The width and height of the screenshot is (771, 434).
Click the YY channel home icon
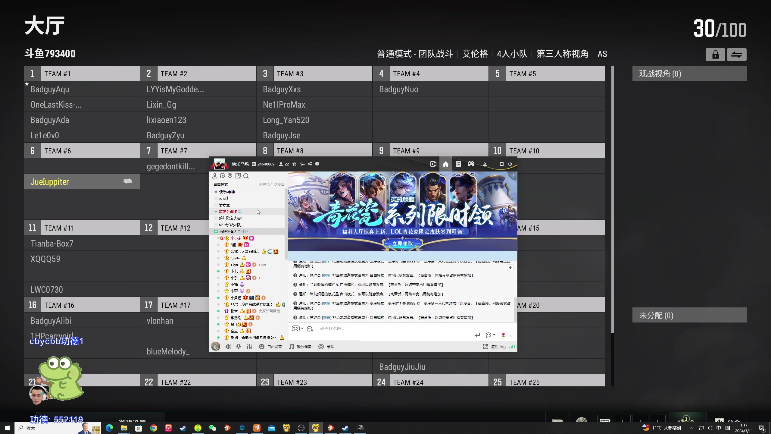[445, 164]
